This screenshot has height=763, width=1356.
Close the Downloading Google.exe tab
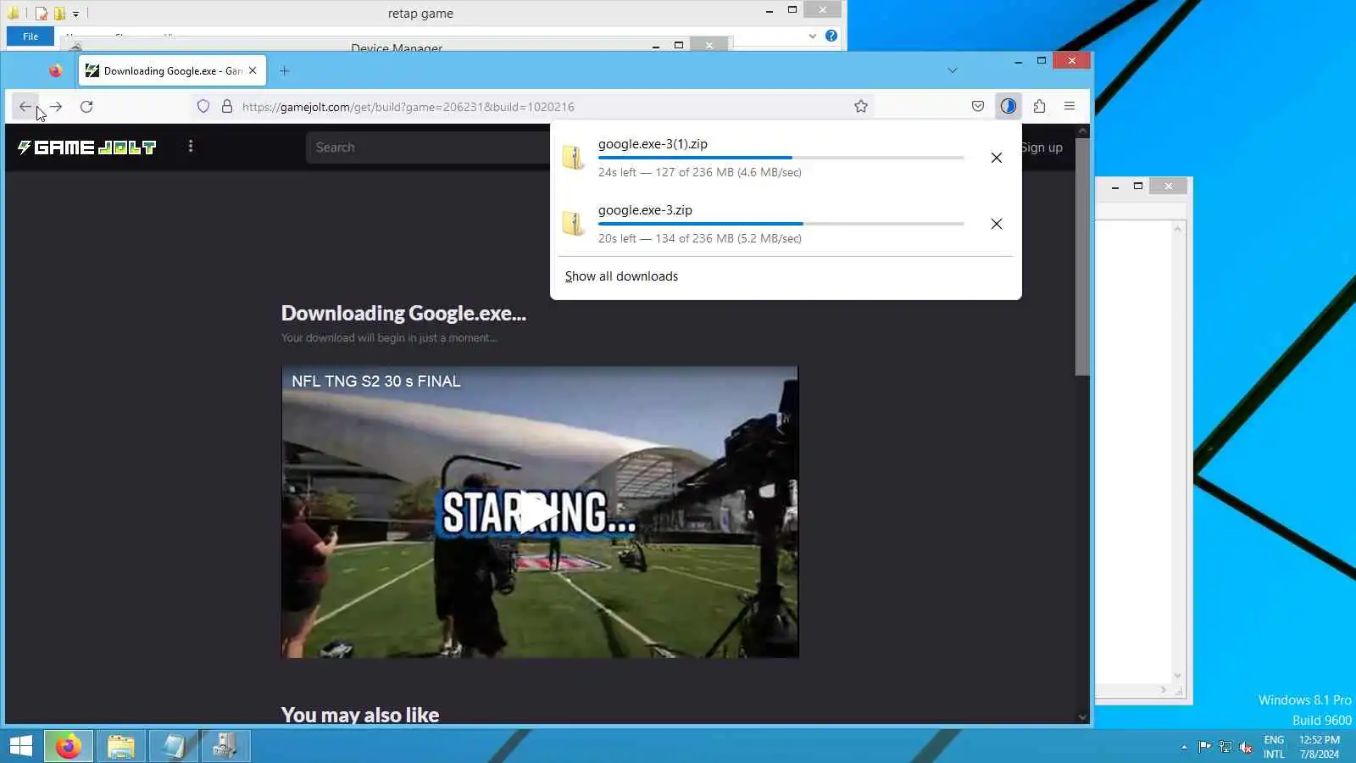tap(253, 71)
